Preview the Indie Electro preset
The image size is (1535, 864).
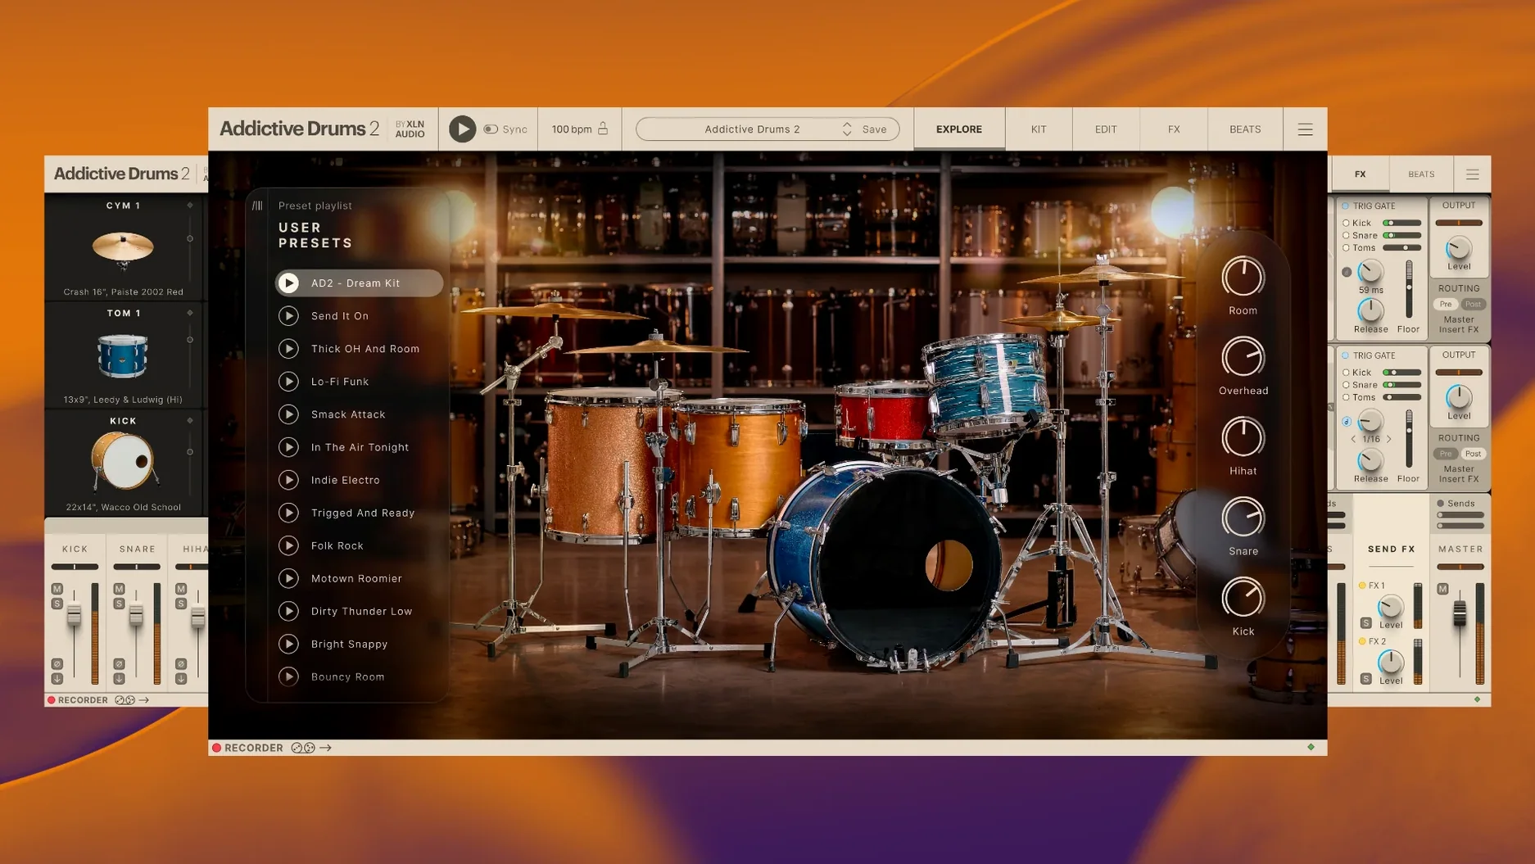288,480
